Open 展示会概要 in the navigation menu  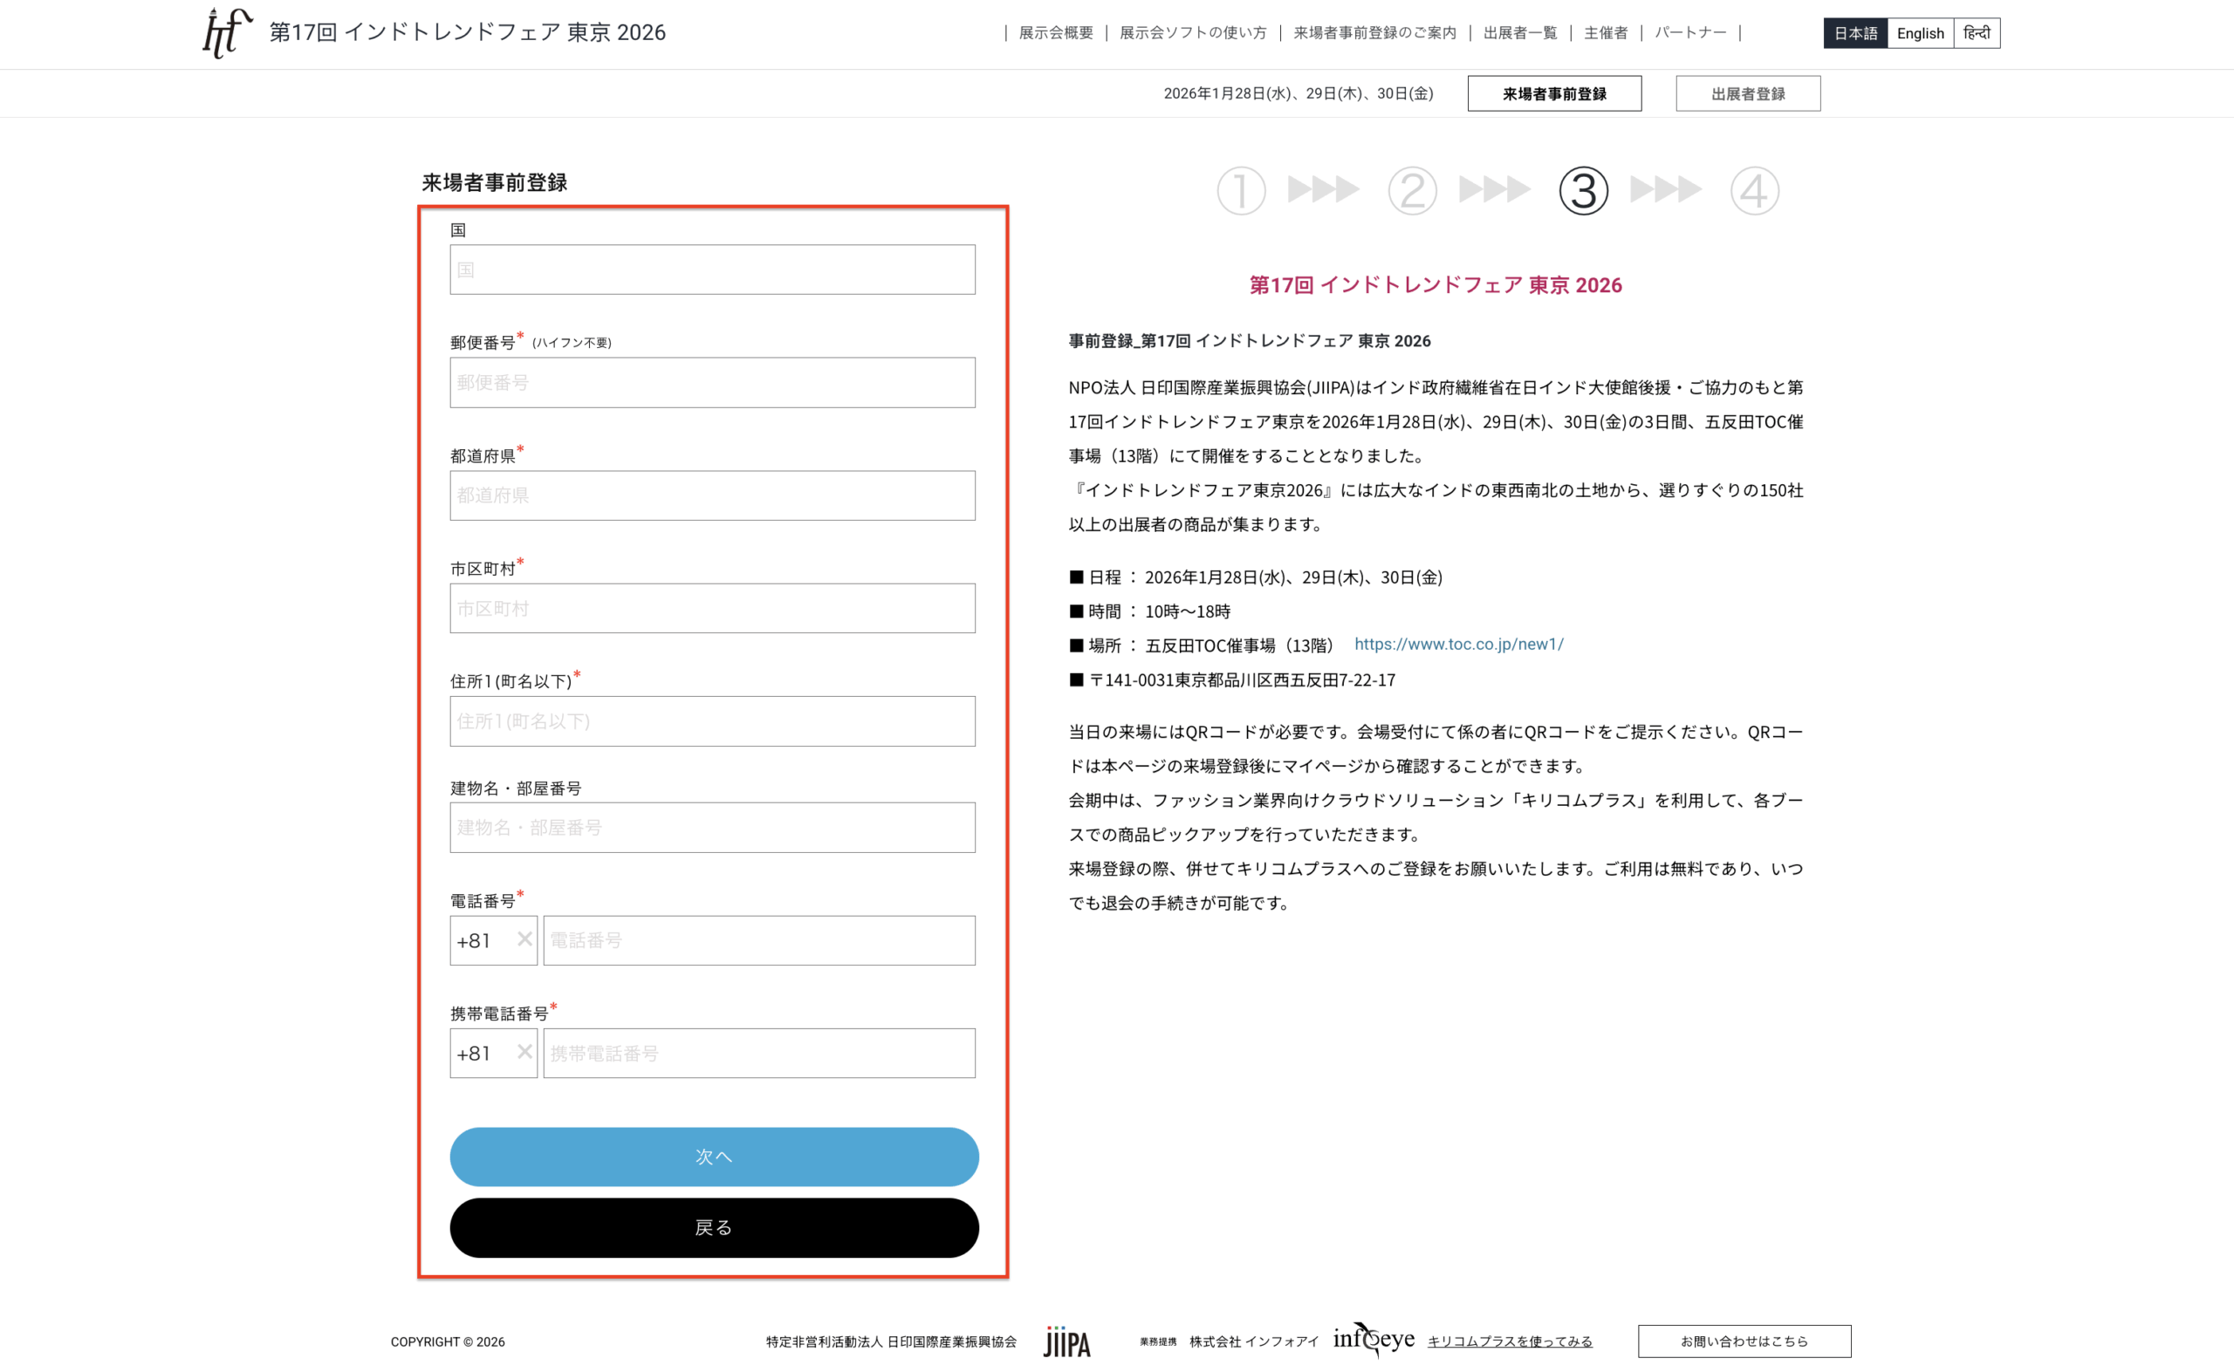point(1055,33)
